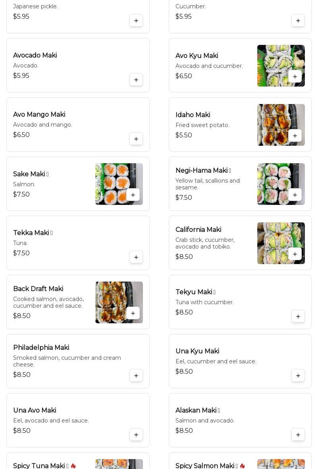The height and width of the screenshot is (469, 318).
Task: Add Una Avo Maki to cart
Action: click(x=136, y=435)
